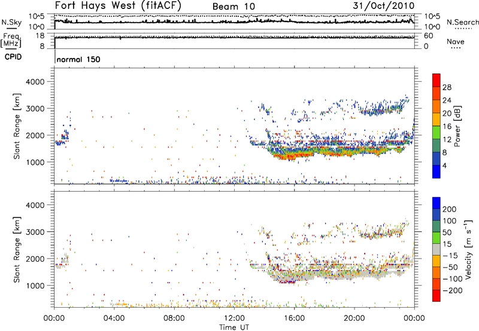479x331 pixels.
Task: Click the 'Beam 10' label
Action: tap(234, 7)
